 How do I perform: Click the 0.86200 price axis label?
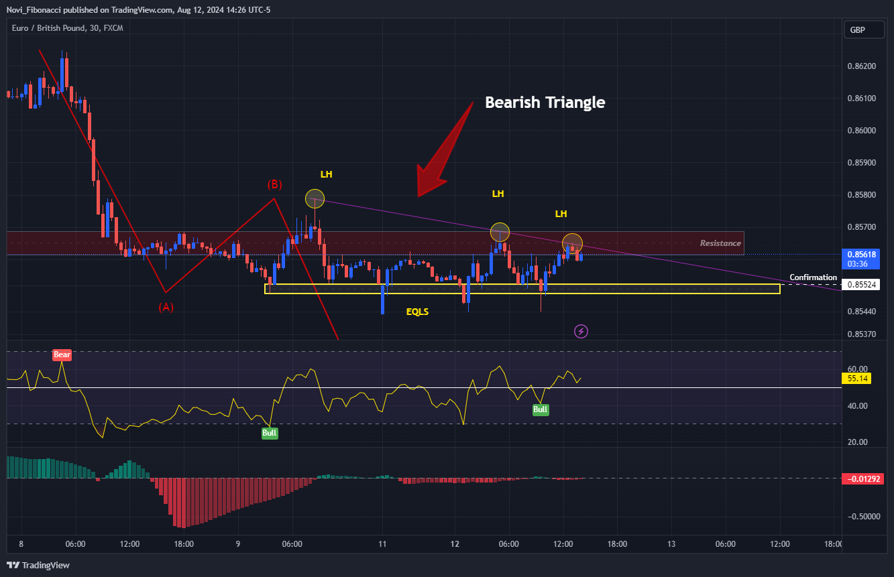[862, 66]
